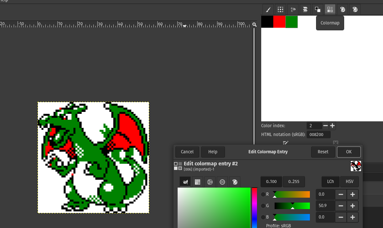Open the Brushes dockable tab
The height and width of the screenshot is (228, 383).
click(268, 9)
